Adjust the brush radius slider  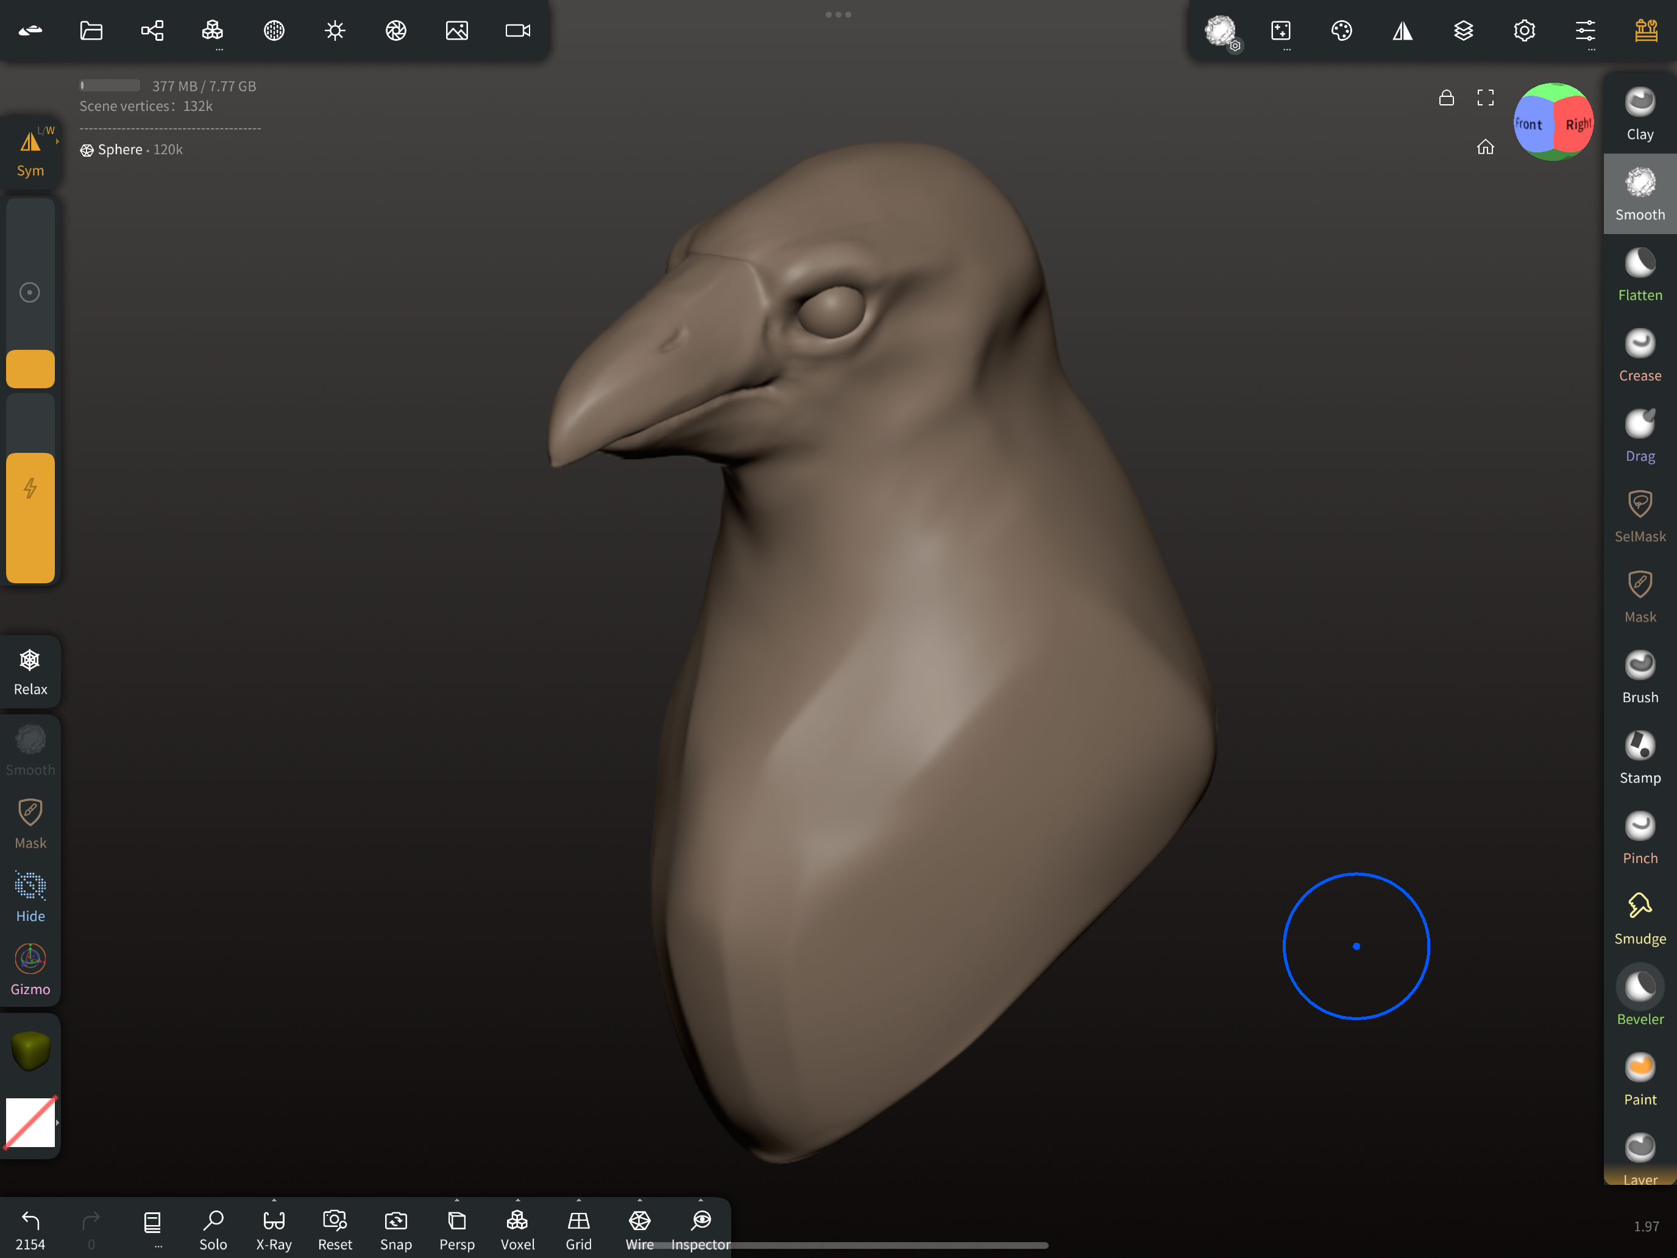(x=30, y=293)
